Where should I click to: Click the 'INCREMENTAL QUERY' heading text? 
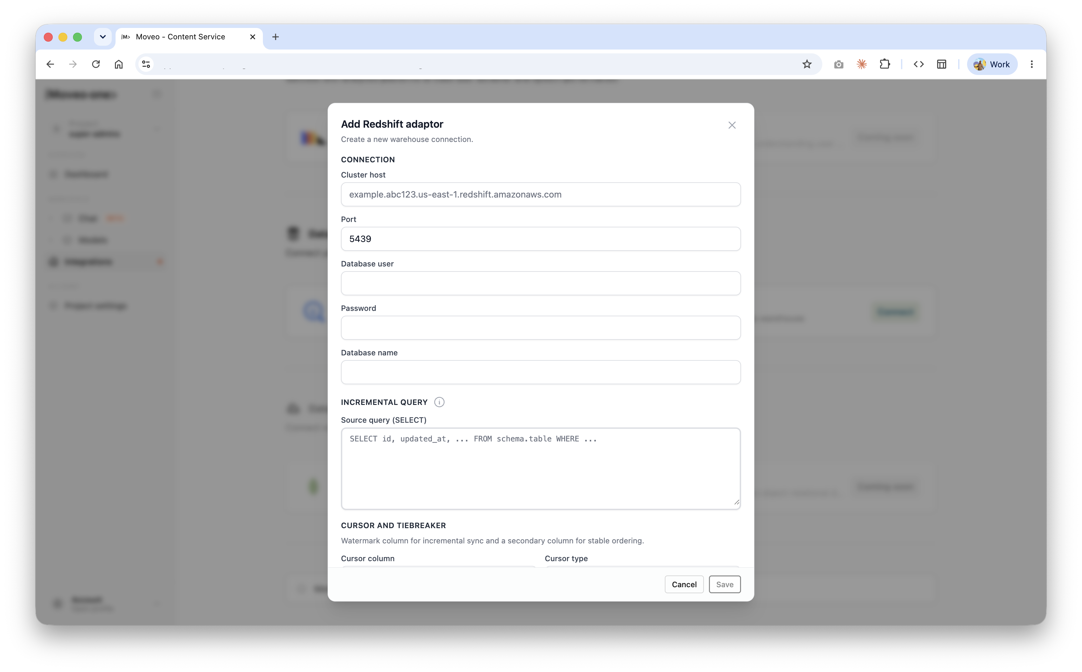point(384,402)
